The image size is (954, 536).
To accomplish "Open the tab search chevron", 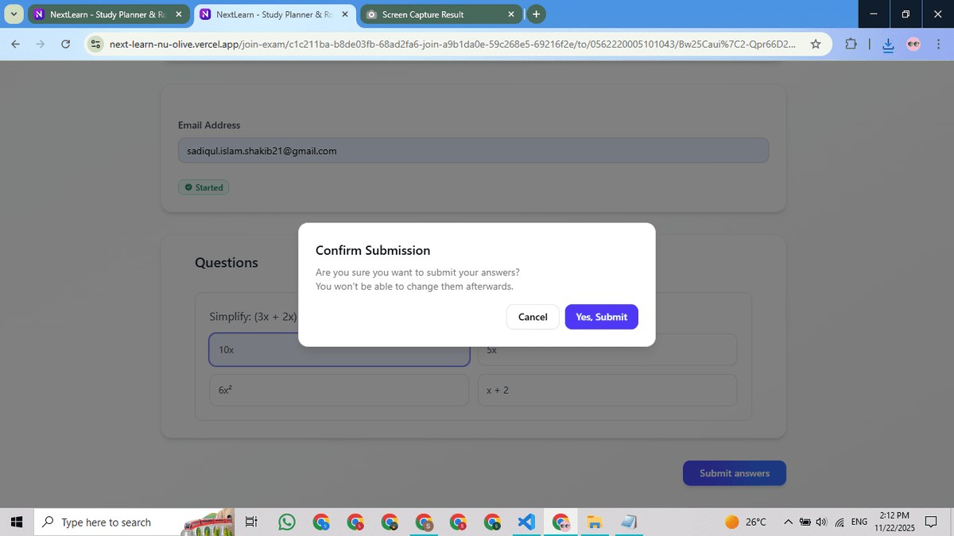I will tap(13, 13).
